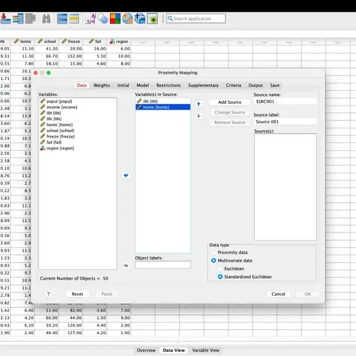Click the red down-arrow table toolbar icon

(5, 18)
